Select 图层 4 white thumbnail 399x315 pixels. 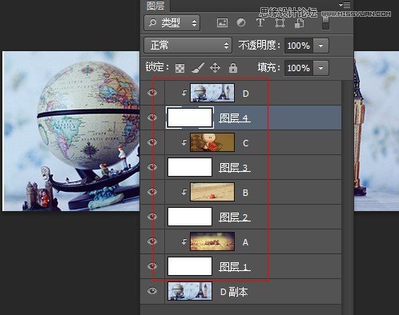coord(190,118)
